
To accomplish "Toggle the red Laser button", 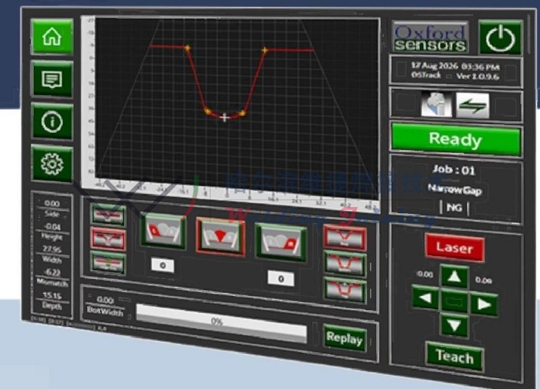I will 454,247.
